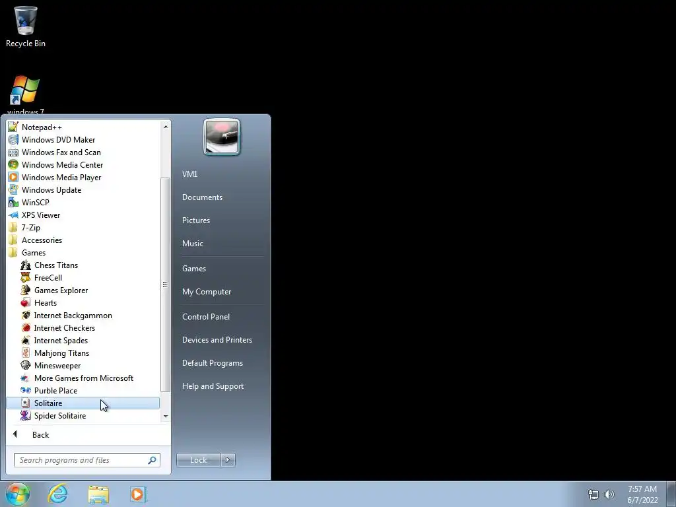Viewport: 676px width, 507px height.
Task: Click the program list scrollbar thumb
Action: (166, 285)
